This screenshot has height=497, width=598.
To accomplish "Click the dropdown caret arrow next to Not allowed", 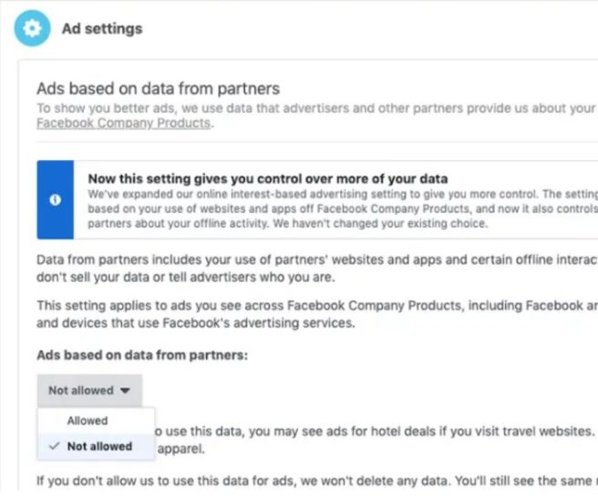I will (x=125, y=390).
